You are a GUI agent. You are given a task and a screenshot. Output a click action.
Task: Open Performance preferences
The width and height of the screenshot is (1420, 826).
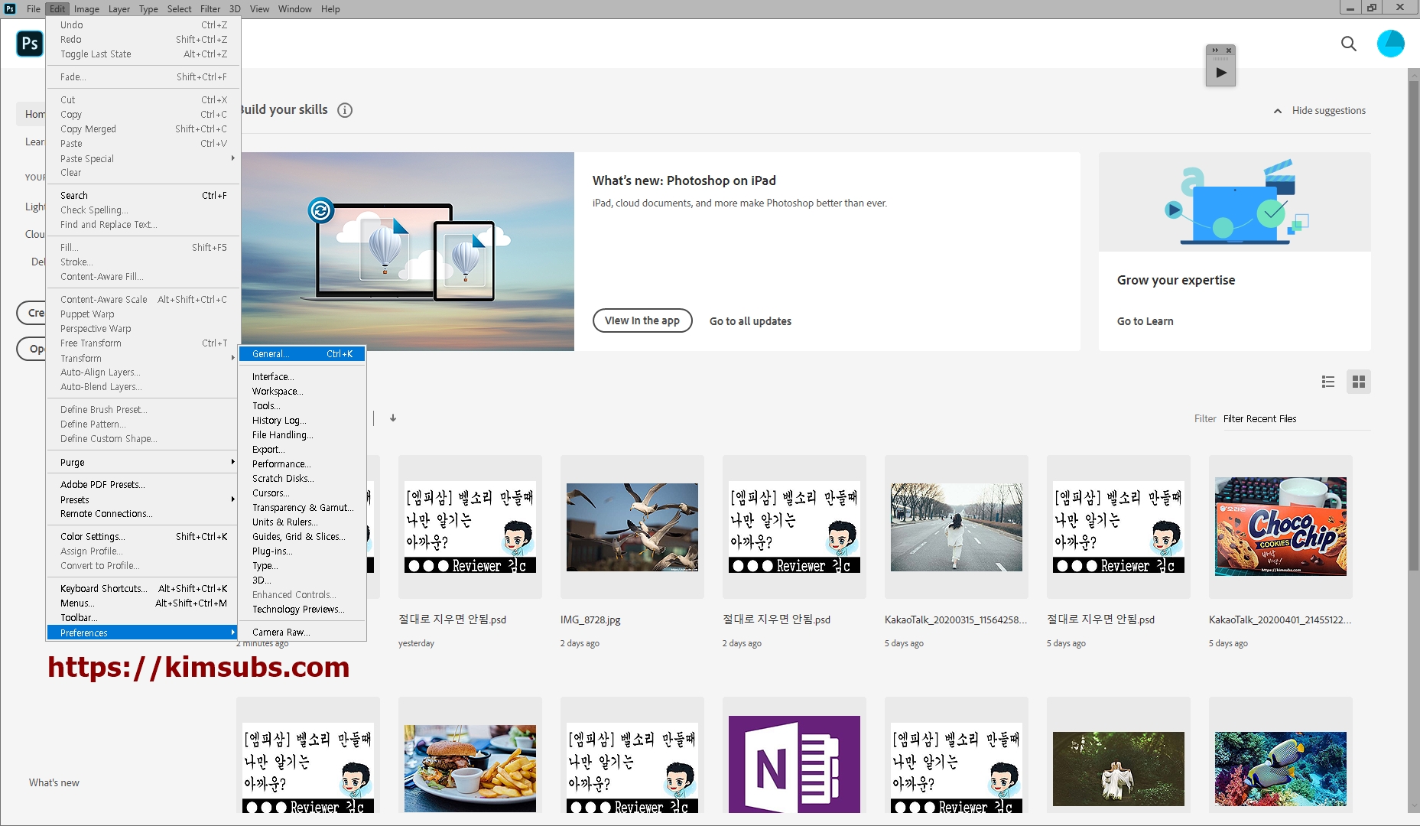point(302,464)
